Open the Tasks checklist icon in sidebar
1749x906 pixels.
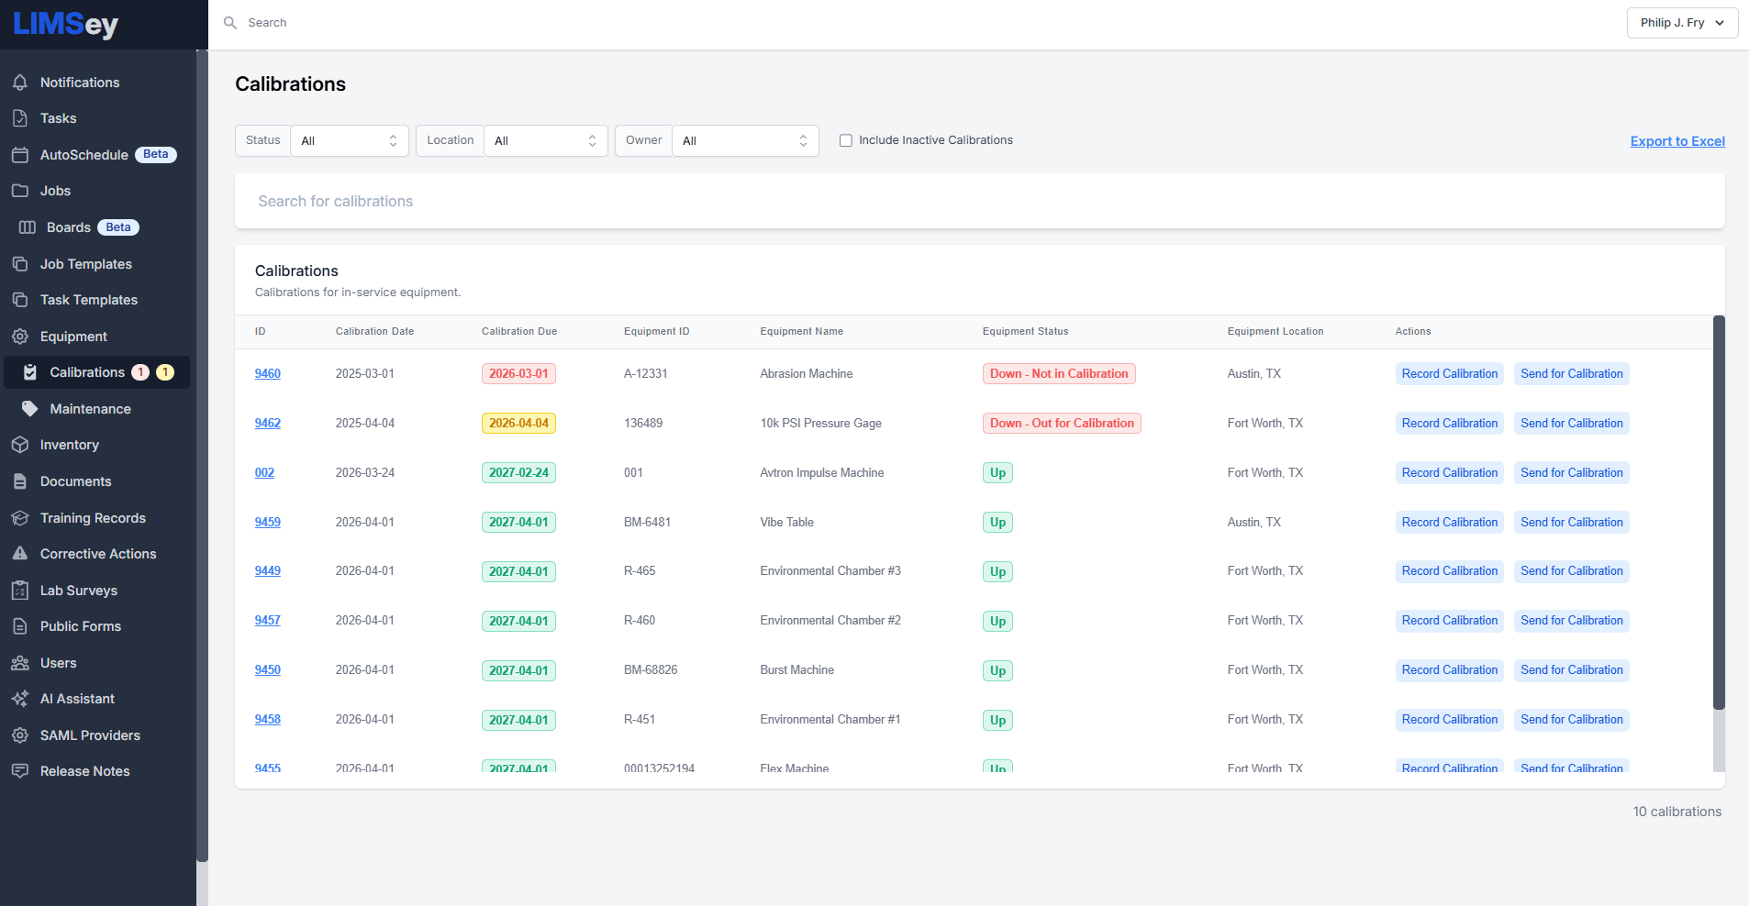tap(20, 118)
